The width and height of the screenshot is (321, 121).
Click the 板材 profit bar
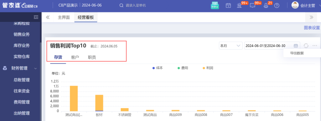coord(99,103)
